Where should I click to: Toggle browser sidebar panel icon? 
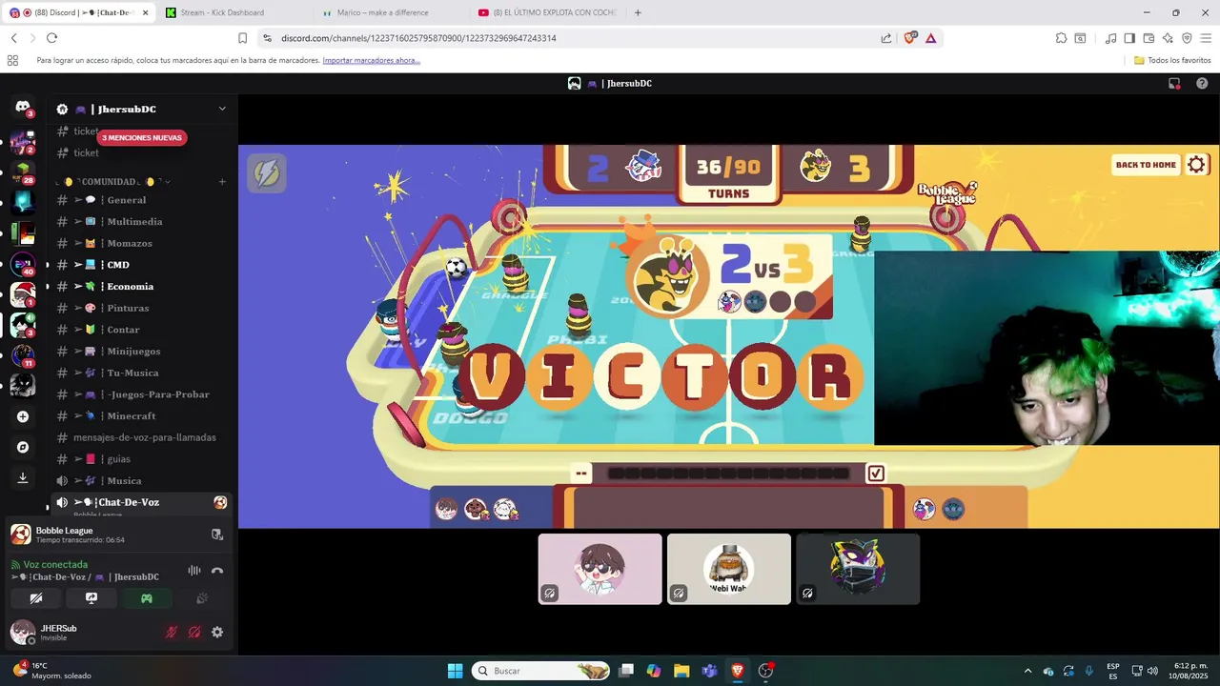tap(1129, 38)
